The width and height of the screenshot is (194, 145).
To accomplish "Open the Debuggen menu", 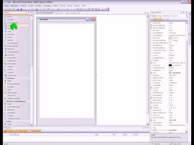I will (x=48, y=6).
